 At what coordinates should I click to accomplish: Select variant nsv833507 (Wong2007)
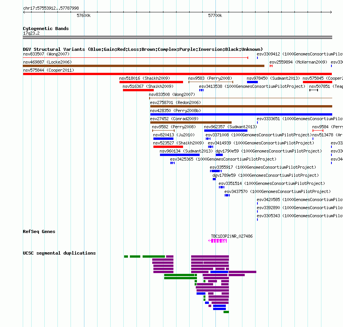46,54
